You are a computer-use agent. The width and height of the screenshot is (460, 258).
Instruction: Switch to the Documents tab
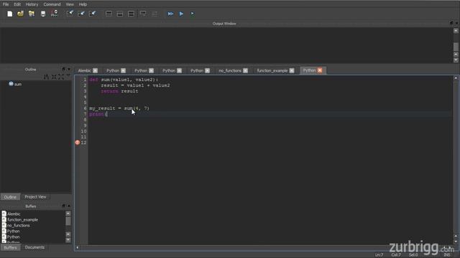[34, 247]
